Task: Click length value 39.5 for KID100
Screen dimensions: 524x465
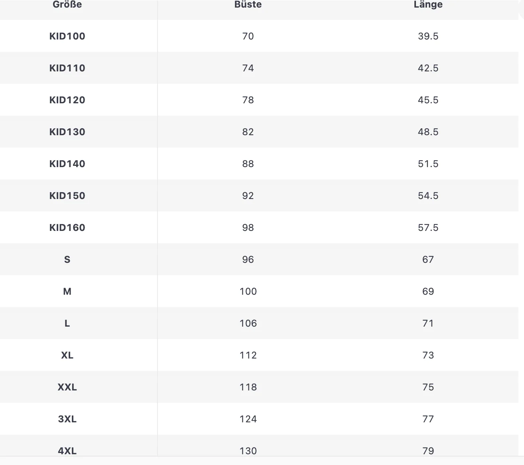Action: (428, 36)
